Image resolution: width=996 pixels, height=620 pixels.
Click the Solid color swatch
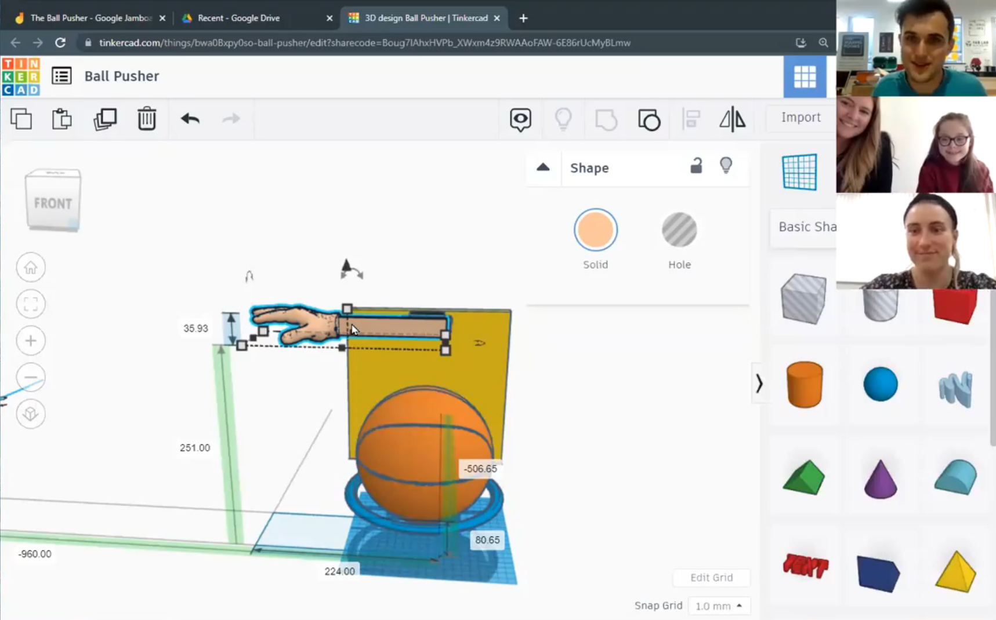(596, 229)
